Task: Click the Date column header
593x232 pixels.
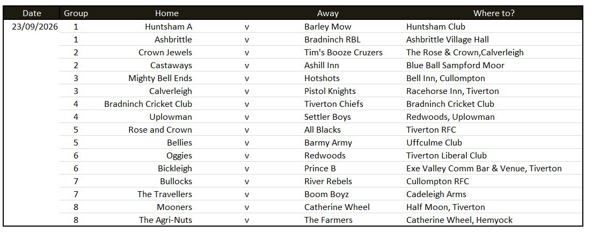Action: [x=32, y=13]
